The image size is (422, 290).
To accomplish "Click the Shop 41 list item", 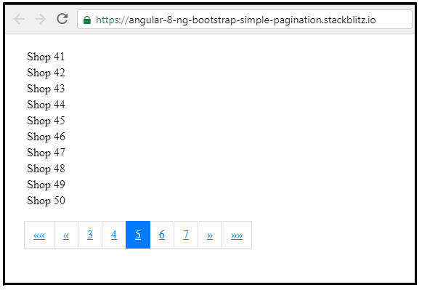I will click(x=46, y=57).
